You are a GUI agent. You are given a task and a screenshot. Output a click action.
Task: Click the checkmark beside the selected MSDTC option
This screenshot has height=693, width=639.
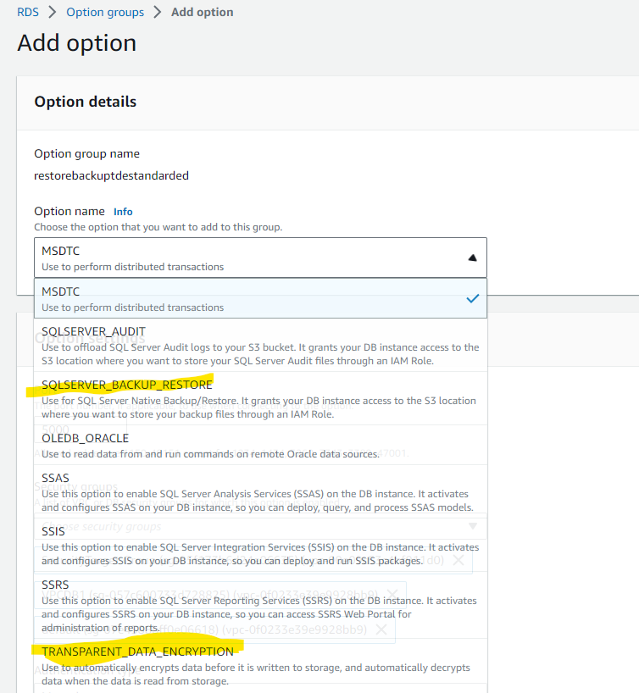[473, 299]
